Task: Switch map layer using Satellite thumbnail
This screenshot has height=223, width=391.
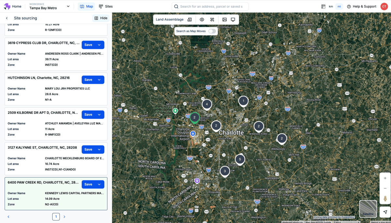Action: (x=368, y=208)
